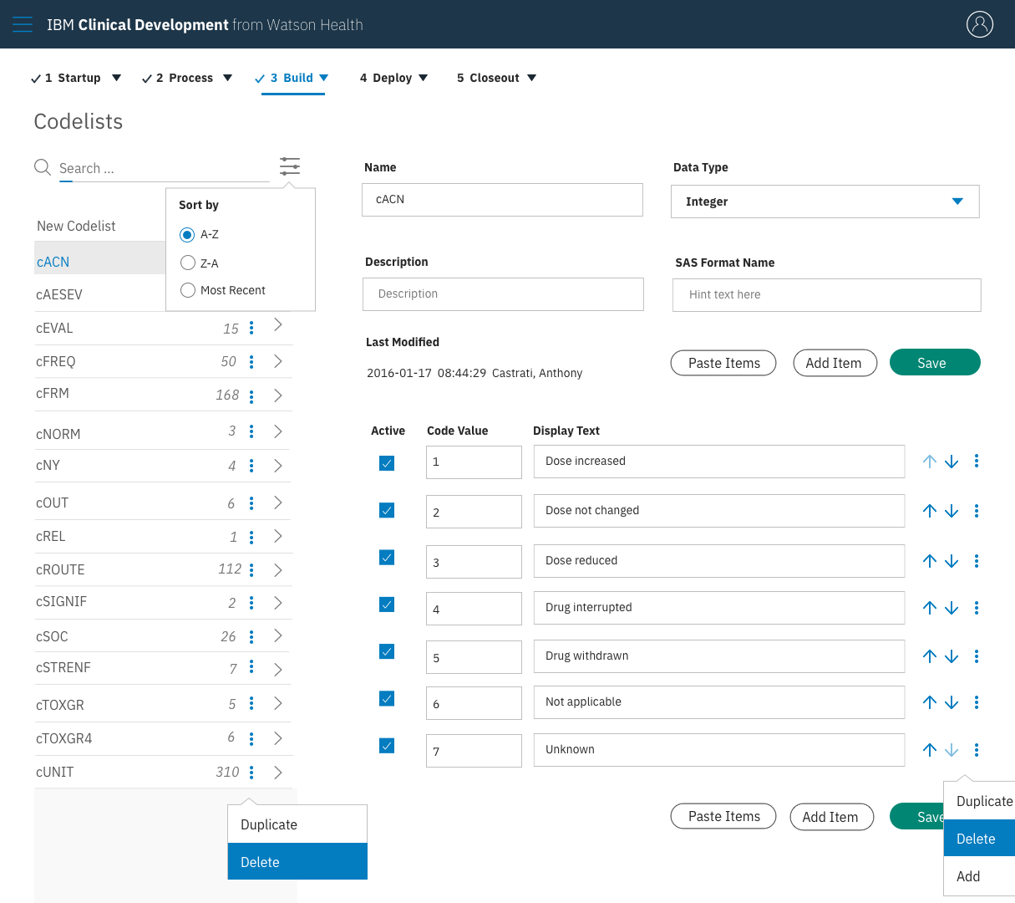
Task: Open options menu for Dose increased row
Action: (977, 461)
